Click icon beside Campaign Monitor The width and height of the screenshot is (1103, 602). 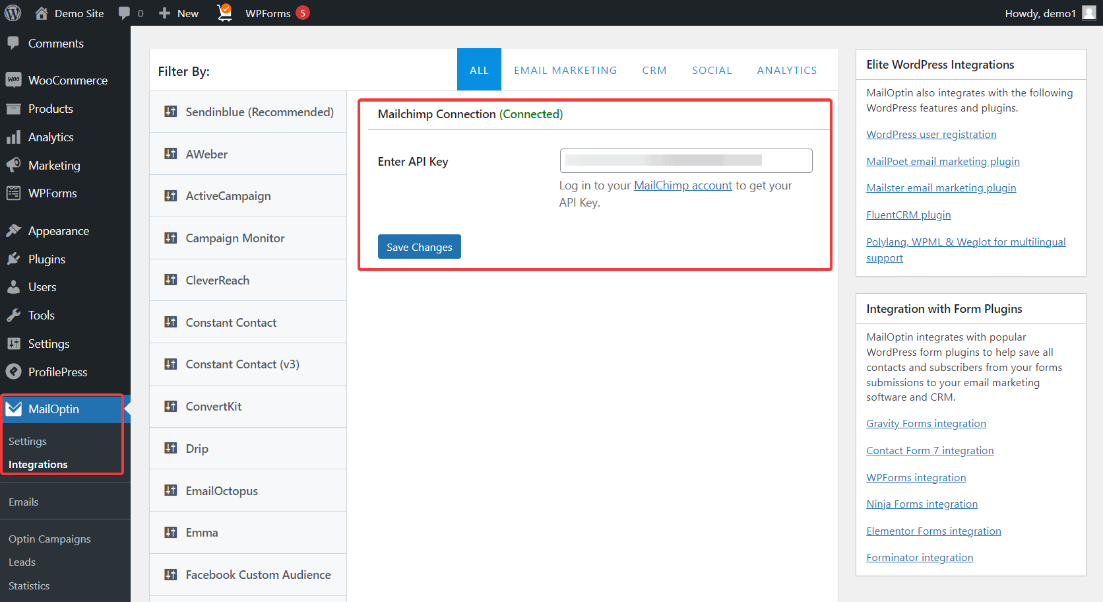point(171,238)
